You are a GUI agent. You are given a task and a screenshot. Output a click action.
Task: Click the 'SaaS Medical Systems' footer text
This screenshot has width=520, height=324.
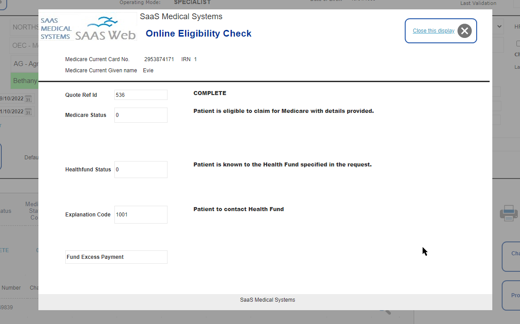pos(268,300)
